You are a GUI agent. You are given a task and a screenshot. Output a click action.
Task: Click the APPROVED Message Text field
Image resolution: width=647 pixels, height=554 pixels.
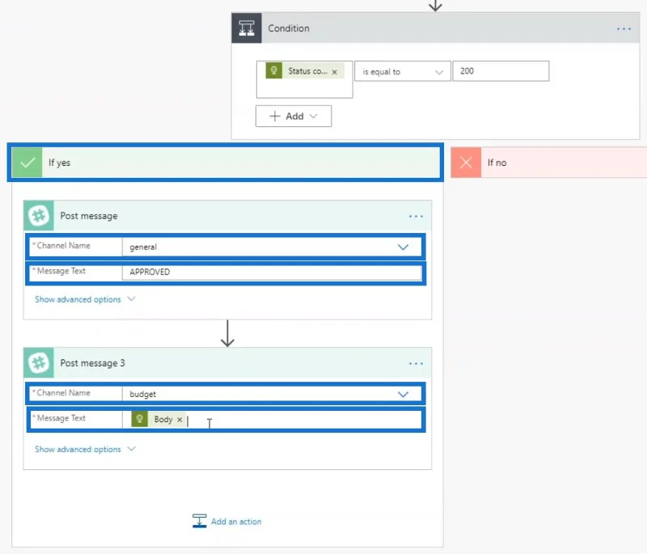(272, 273)
